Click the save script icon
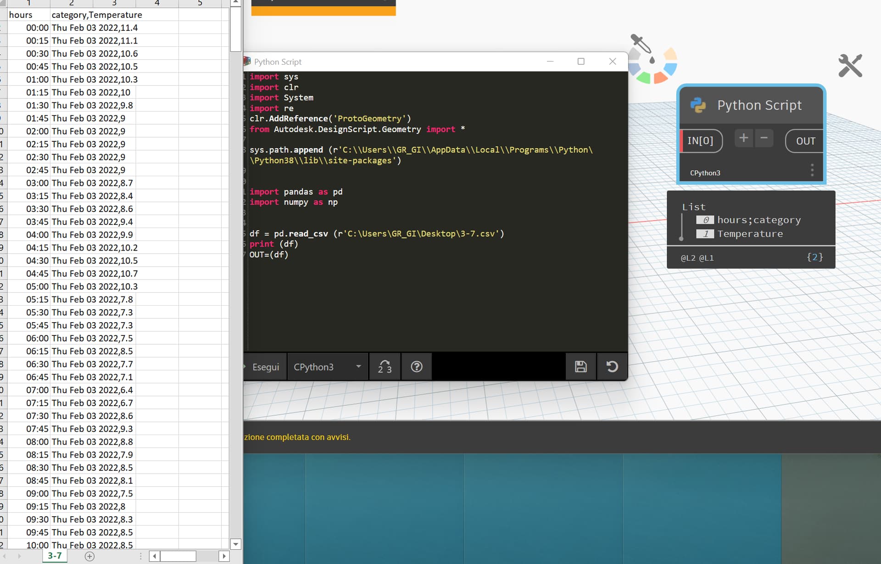 tap(580, 367)
